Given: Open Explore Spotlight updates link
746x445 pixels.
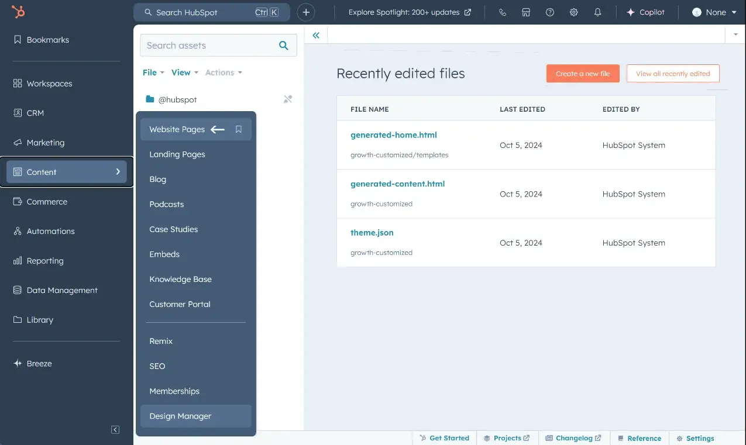Looking at the screenshot, I should click(410, 12).
